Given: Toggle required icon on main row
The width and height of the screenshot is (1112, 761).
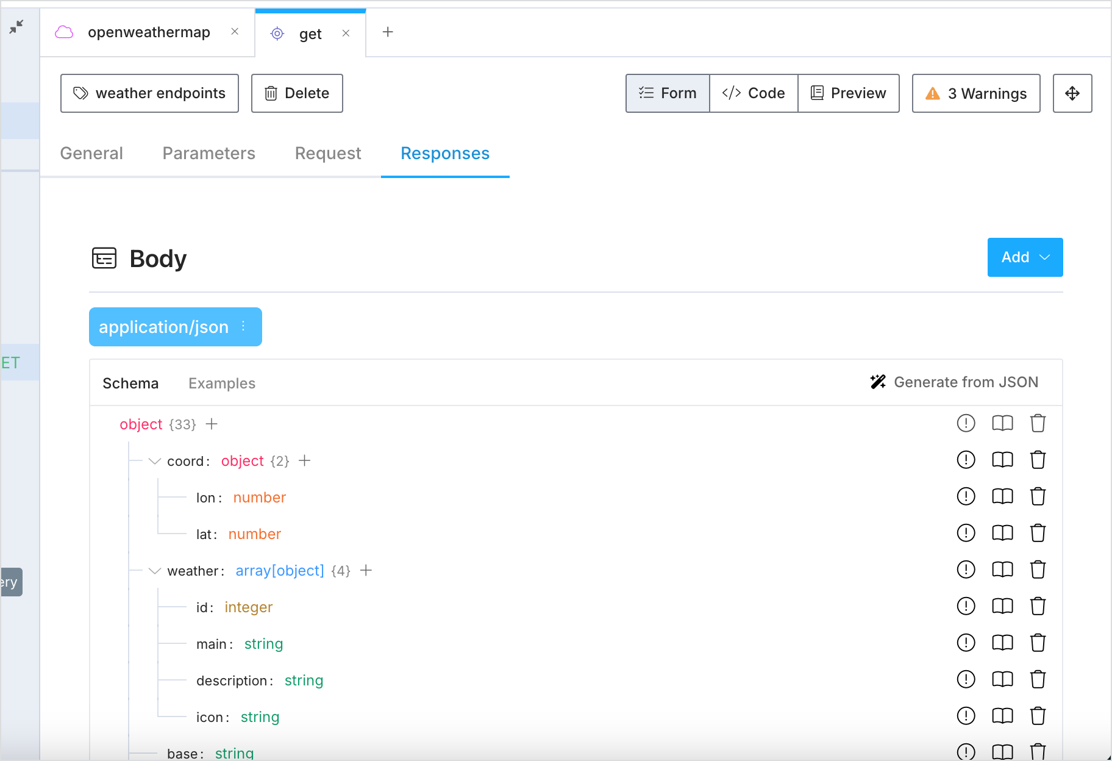Looking at the screenshot, I should coord(966,643).
